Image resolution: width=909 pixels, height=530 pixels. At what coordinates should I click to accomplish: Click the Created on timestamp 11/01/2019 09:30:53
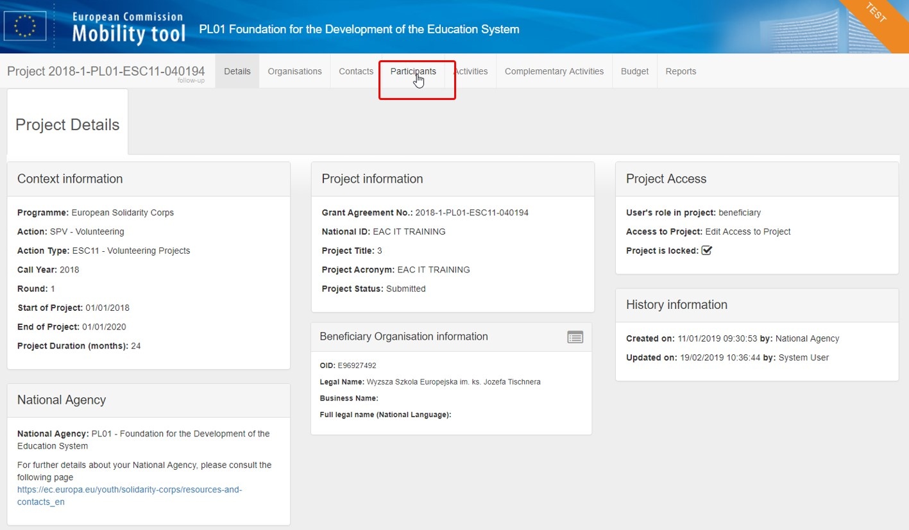coord(717,338)
